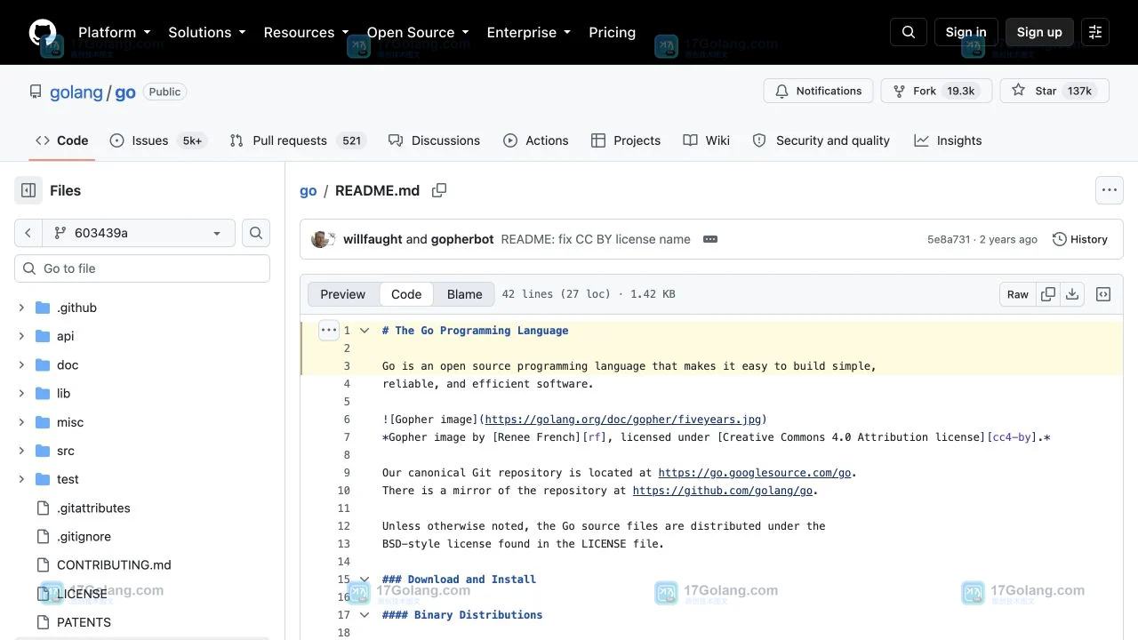Open the Open Source menu
This screenshot has width=1138, height=640.
[418, 32]
